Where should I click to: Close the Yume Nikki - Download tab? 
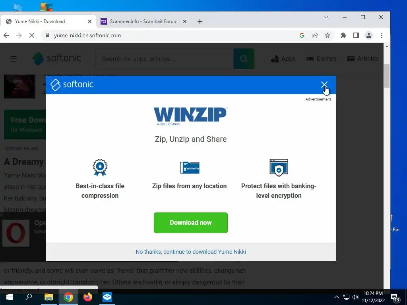[x=90, y=21]
